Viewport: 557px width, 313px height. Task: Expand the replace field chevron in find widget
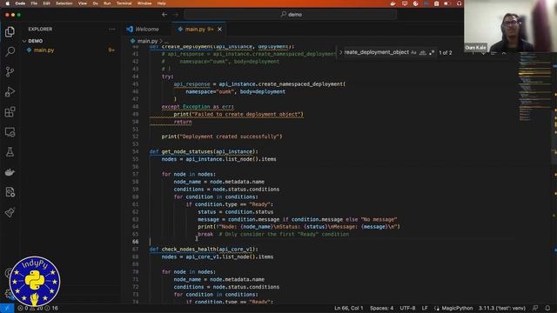tap(340, 52)
